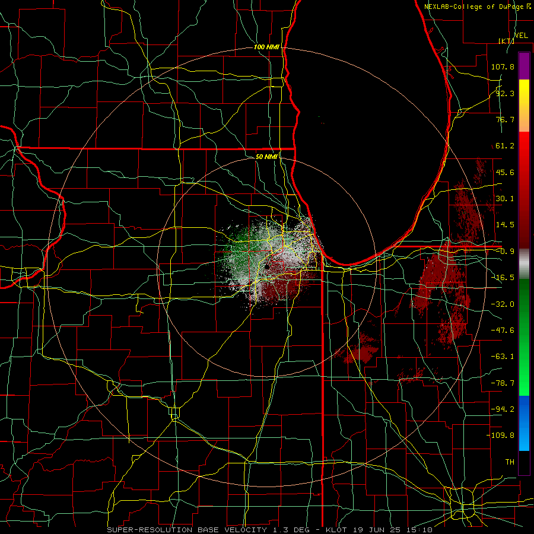Select the 14.5 velocity scale value
Viewport: 534px width, 534px height.
(x=505, y=225)
